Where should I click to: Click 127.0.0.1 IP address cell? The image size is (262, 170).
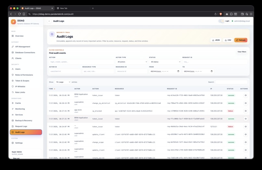(x=214, y=127)
